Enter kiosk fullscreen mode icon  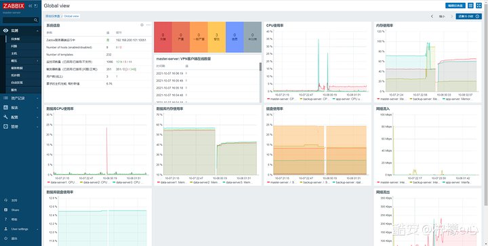pos(479,5)
